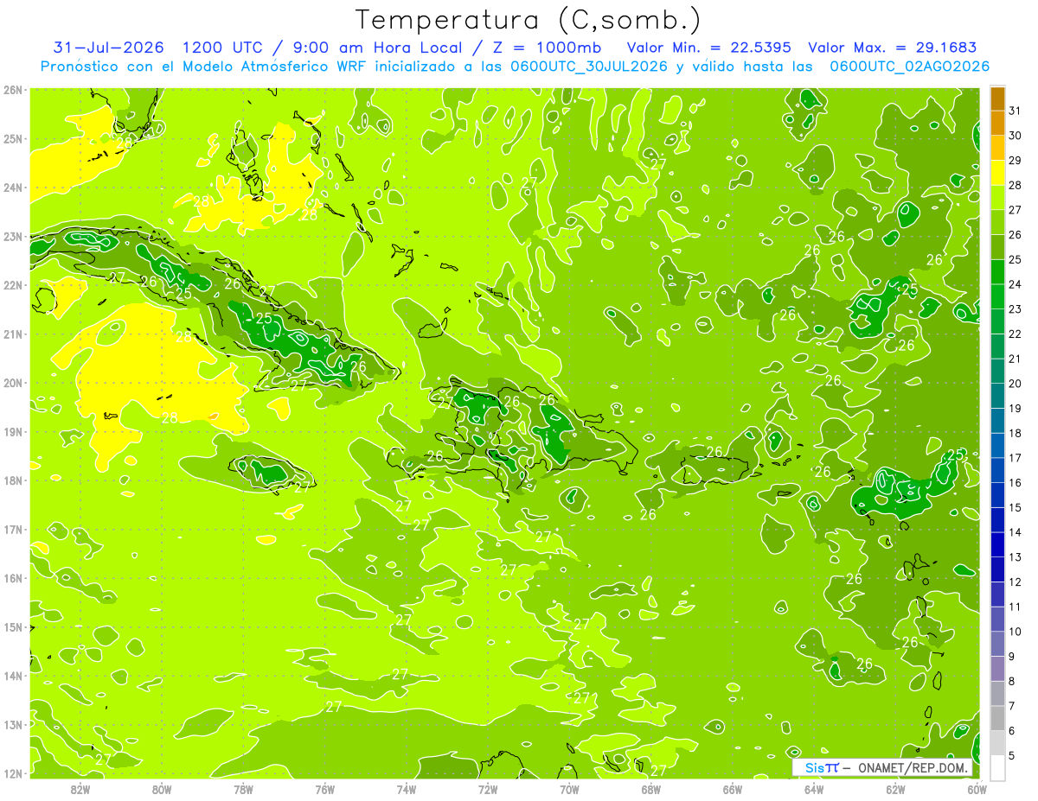Click the '68W' longitude axis label

(651, 789)
